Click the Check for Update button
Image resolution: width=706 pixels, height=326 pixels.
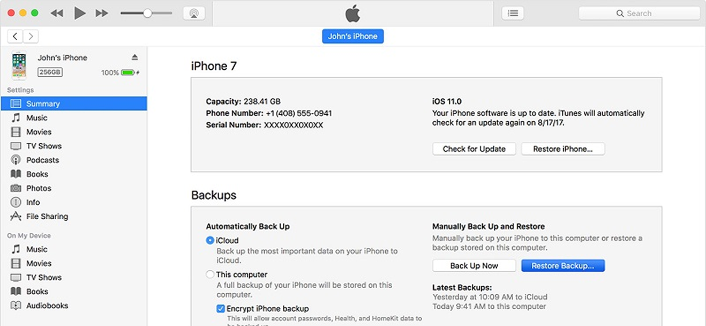474,149
